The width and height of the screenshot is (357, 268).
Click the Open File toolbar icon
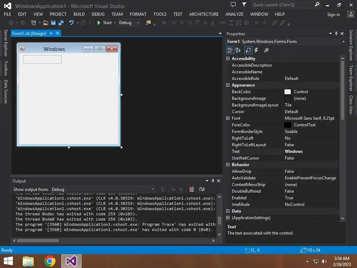[x=46, y=23]
